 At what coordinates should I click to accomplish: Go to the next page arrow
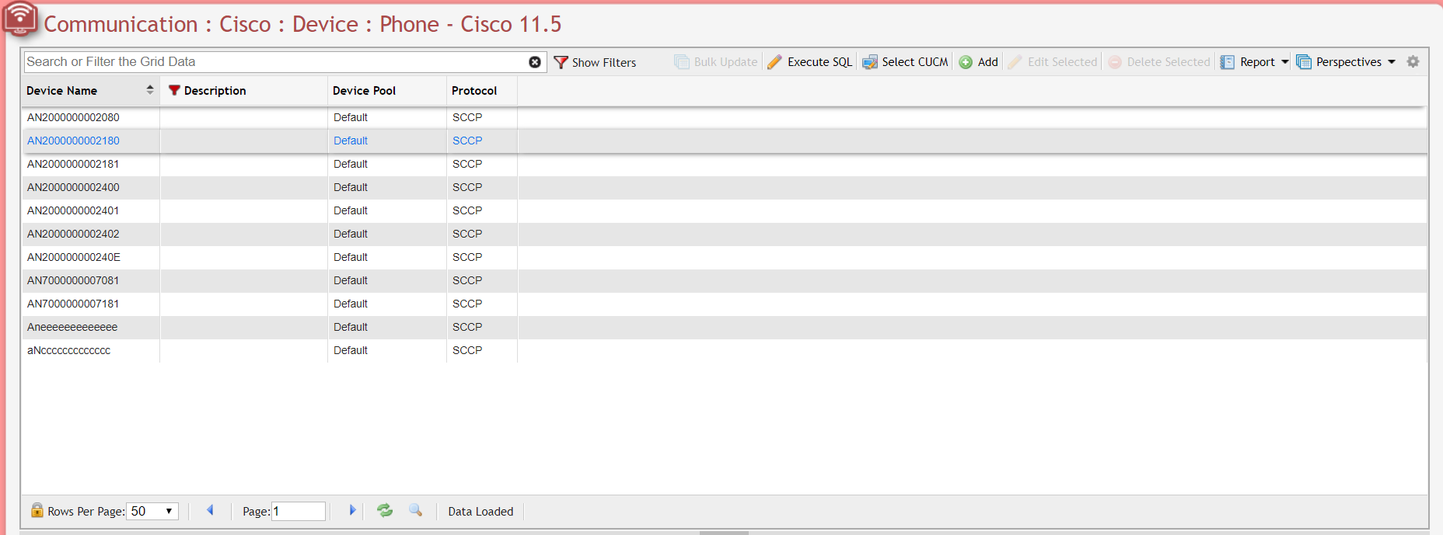(x=352, y=510)
